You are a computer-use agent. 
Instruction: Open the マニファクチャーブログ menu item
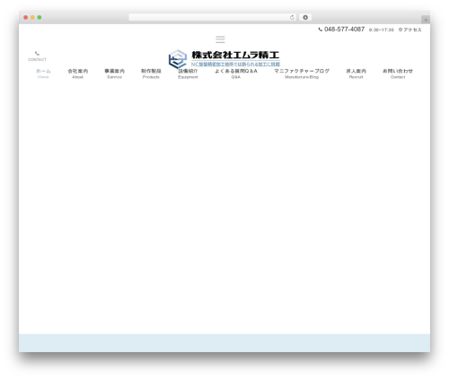tap(302, 73)
